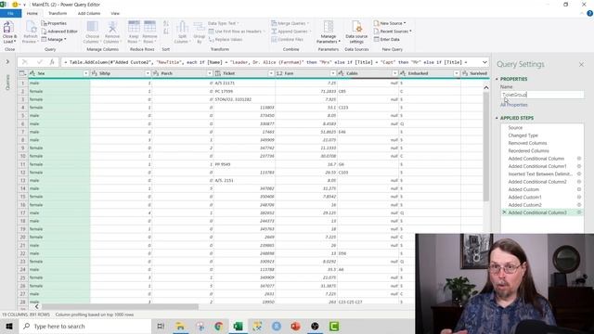Open settings gear for Added Conditional Column
This screenshot has height=334, width=594.
coord(579,159)
